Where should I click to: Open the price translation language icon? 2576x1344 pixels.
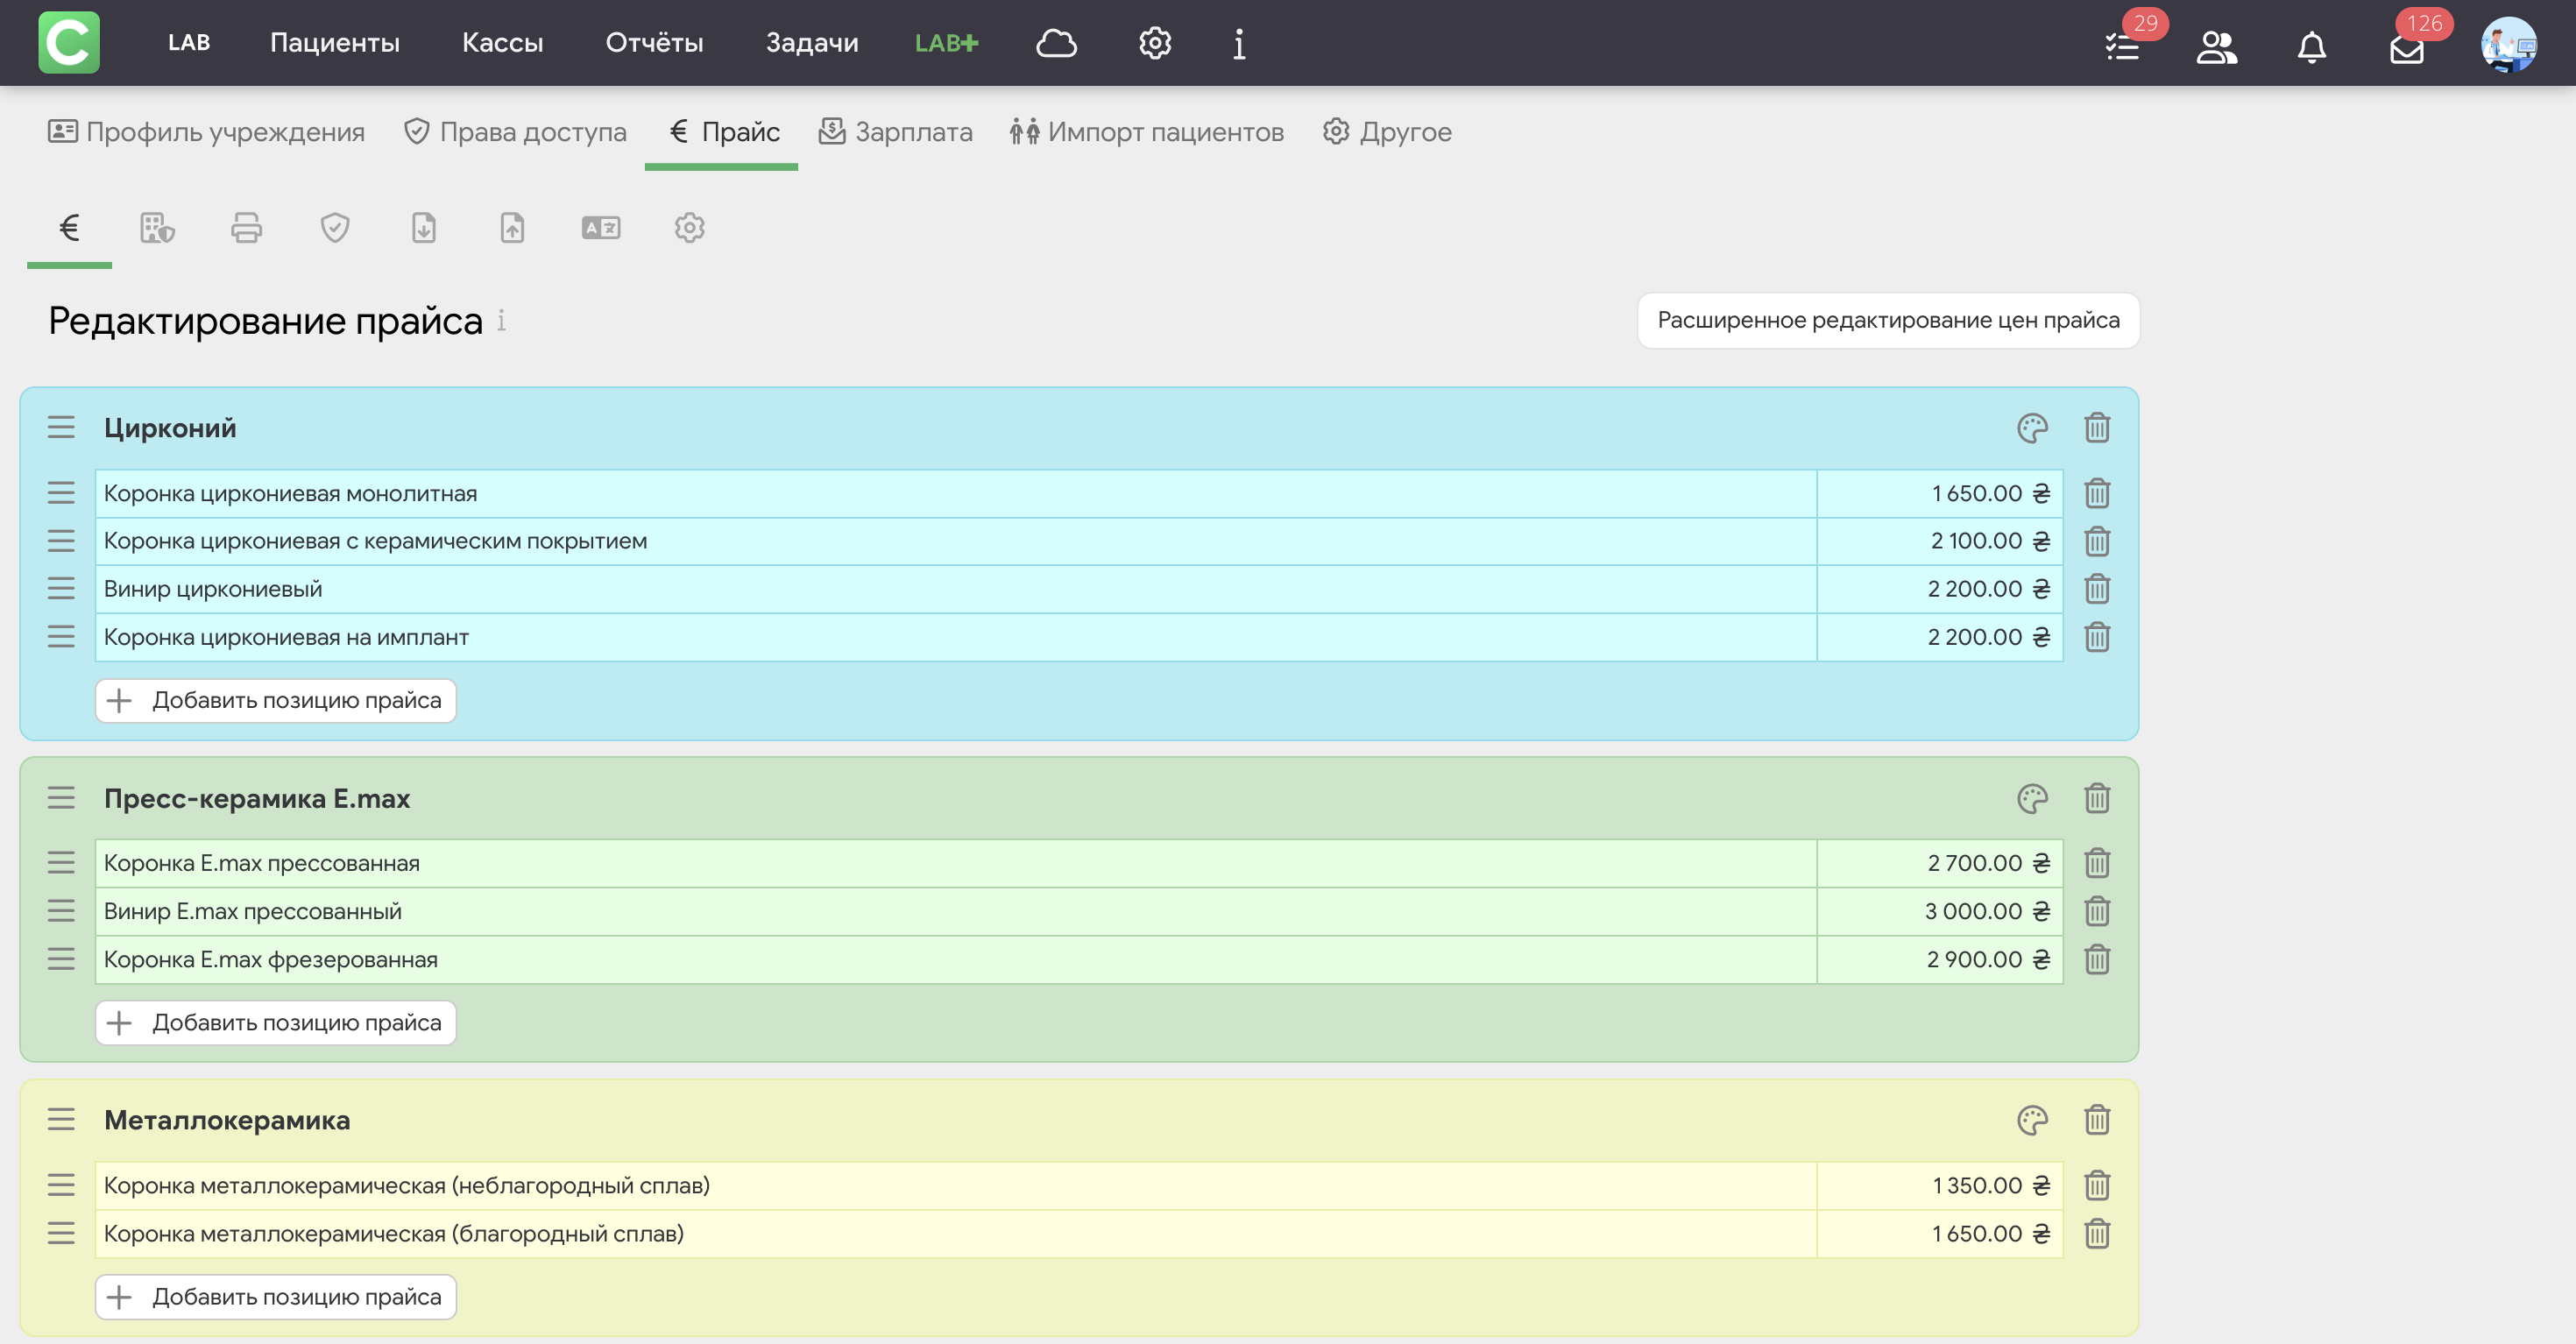pos(601,228)
